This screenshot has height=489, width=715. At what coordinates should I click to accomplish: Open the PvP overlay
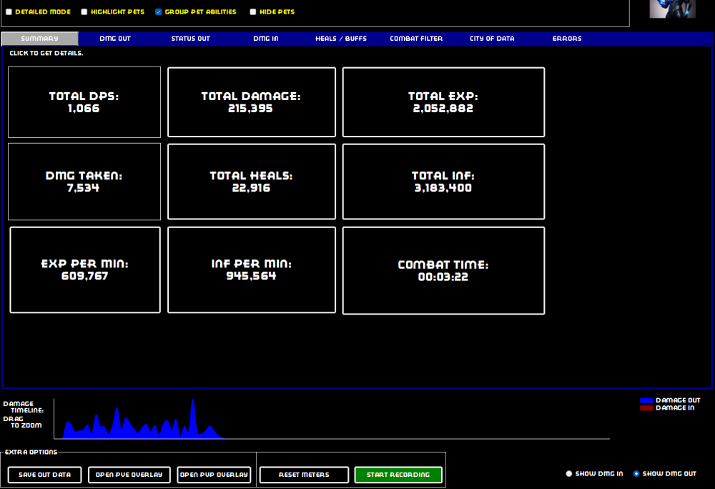(x=214, y=475)
